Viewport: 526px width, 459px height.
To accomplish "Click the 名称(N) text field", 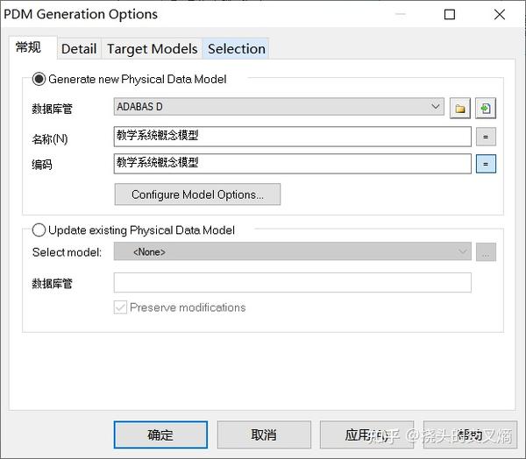I will pos(293,137).
